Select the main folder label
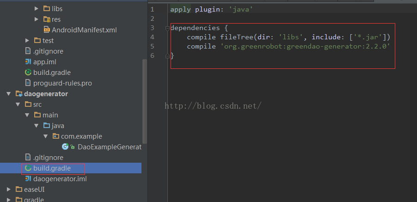 coord(50,115)
